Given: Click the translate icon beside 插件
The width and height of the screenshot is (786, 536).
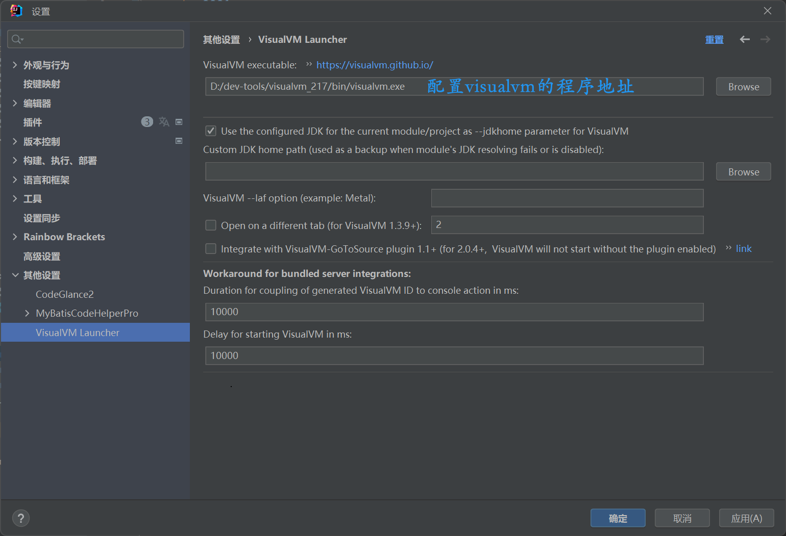Looking at the screenshot, I should click(x=164, y=122).
